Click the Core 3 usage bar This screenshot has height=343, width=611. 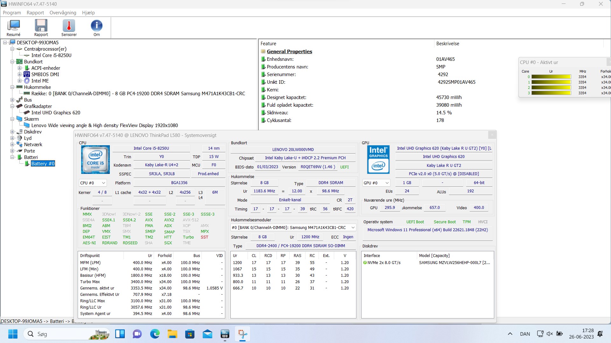[x=551, y=93]
